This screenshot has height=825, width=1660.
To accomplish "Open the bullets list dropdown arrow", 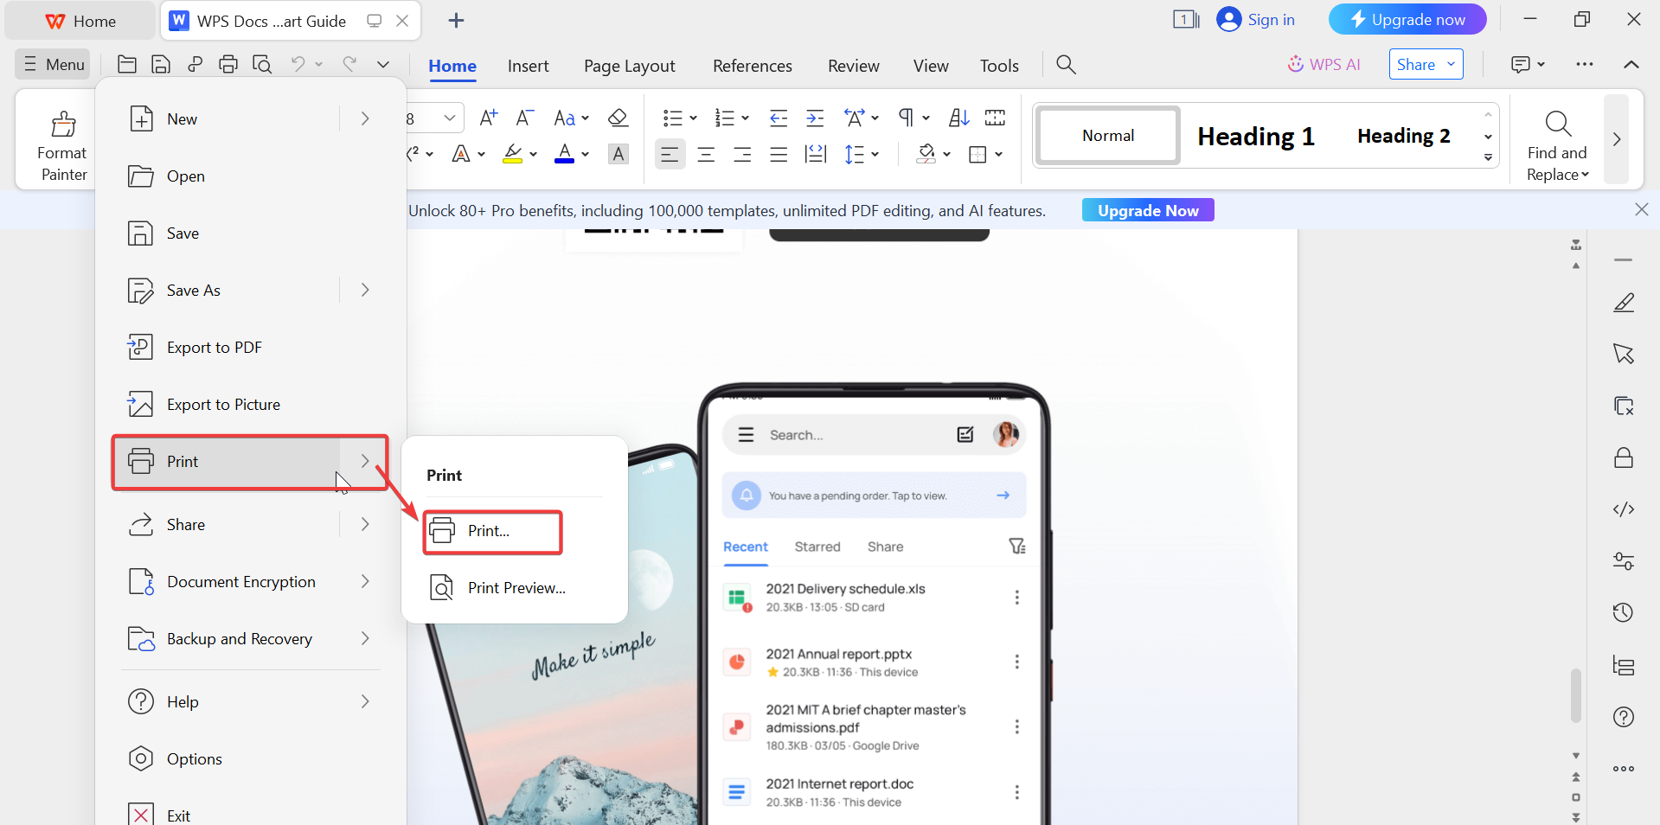I will tap(693, 118).
